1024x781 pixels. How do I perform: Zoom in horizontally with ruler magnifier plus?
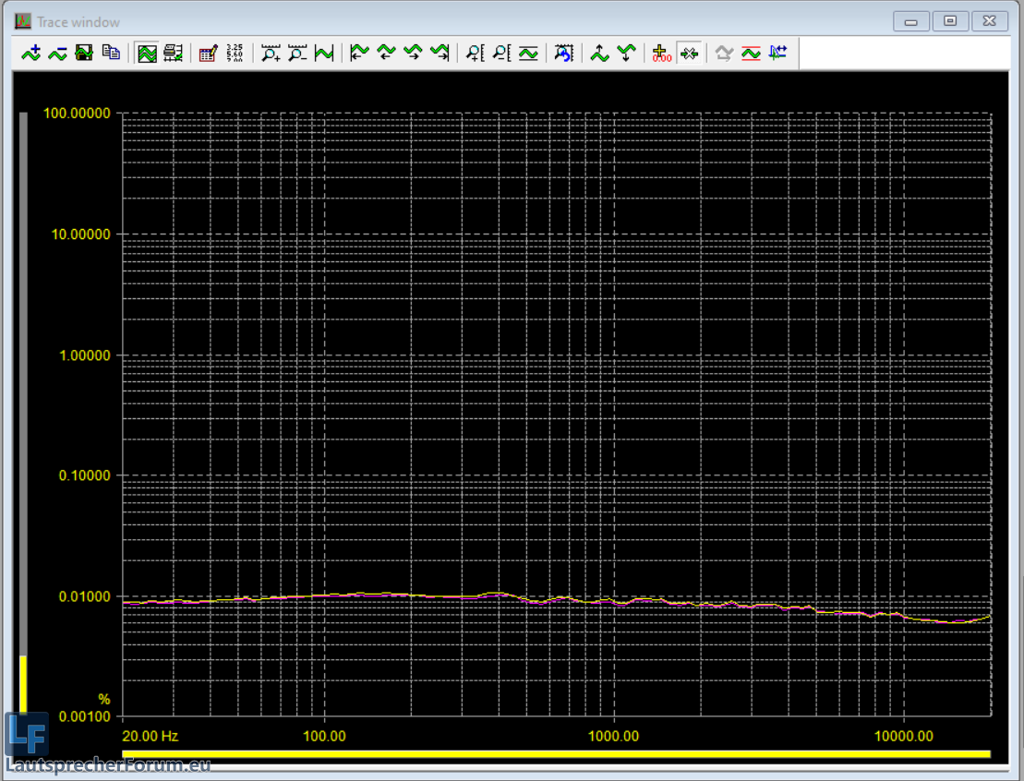[x=271, y=54]
